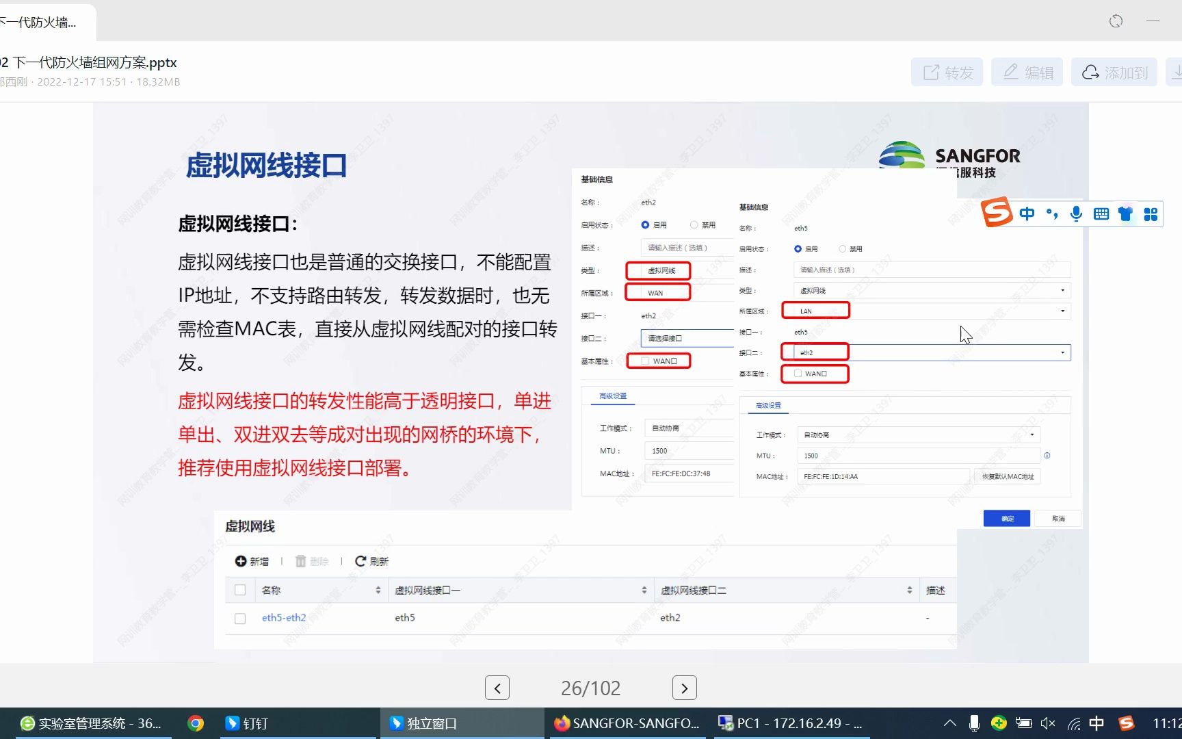
Task: Open SANGFOR Firefox window from taskbar
Action: [x=627, y=723]
